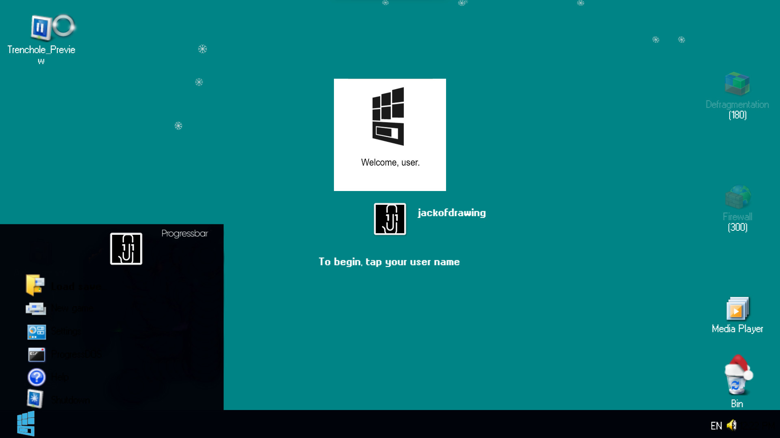
Task: Select the Shutdown menu entry text
Action: click(x=71, y=400)
